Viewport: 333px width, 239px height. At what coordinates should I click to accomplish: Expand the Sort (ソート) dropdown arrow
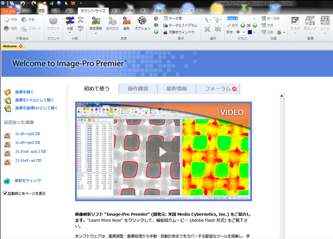(325, 33)
